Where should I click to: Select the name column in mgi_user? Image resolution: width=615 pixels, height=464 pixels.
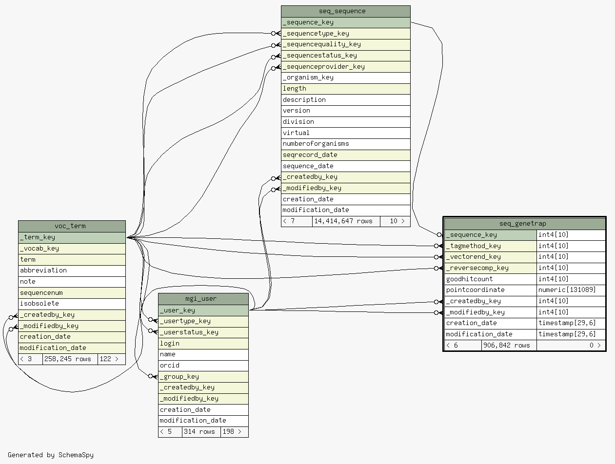pos(203,354)
